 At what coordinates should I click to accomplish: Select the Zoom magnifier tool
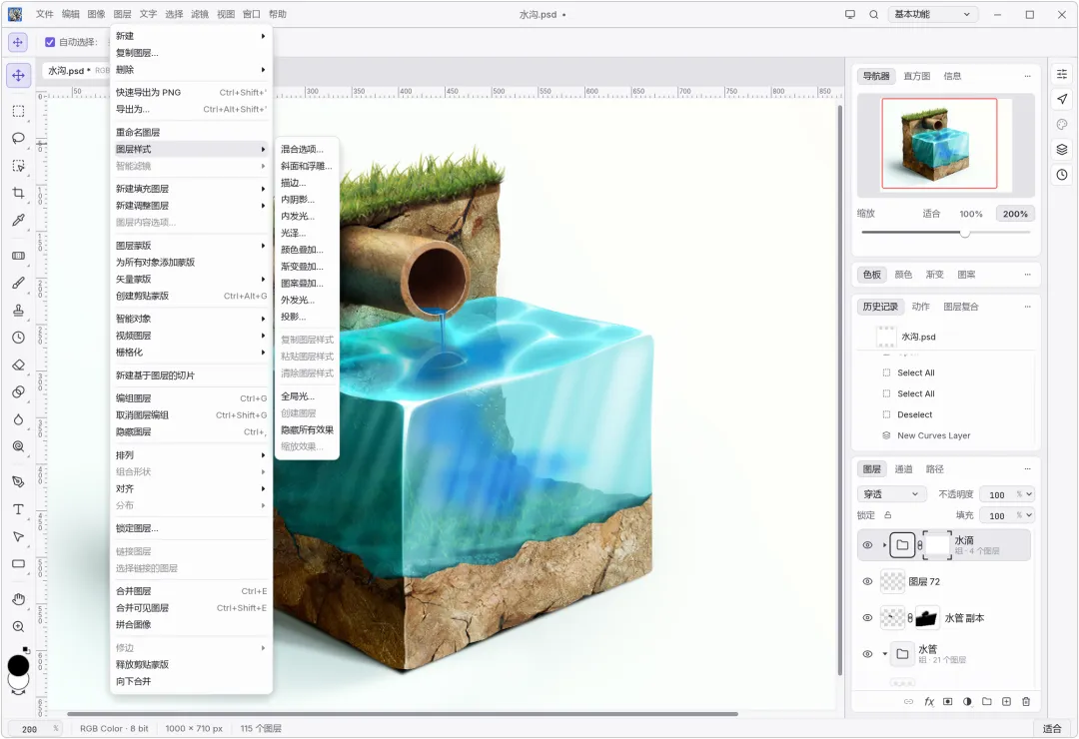19,627
